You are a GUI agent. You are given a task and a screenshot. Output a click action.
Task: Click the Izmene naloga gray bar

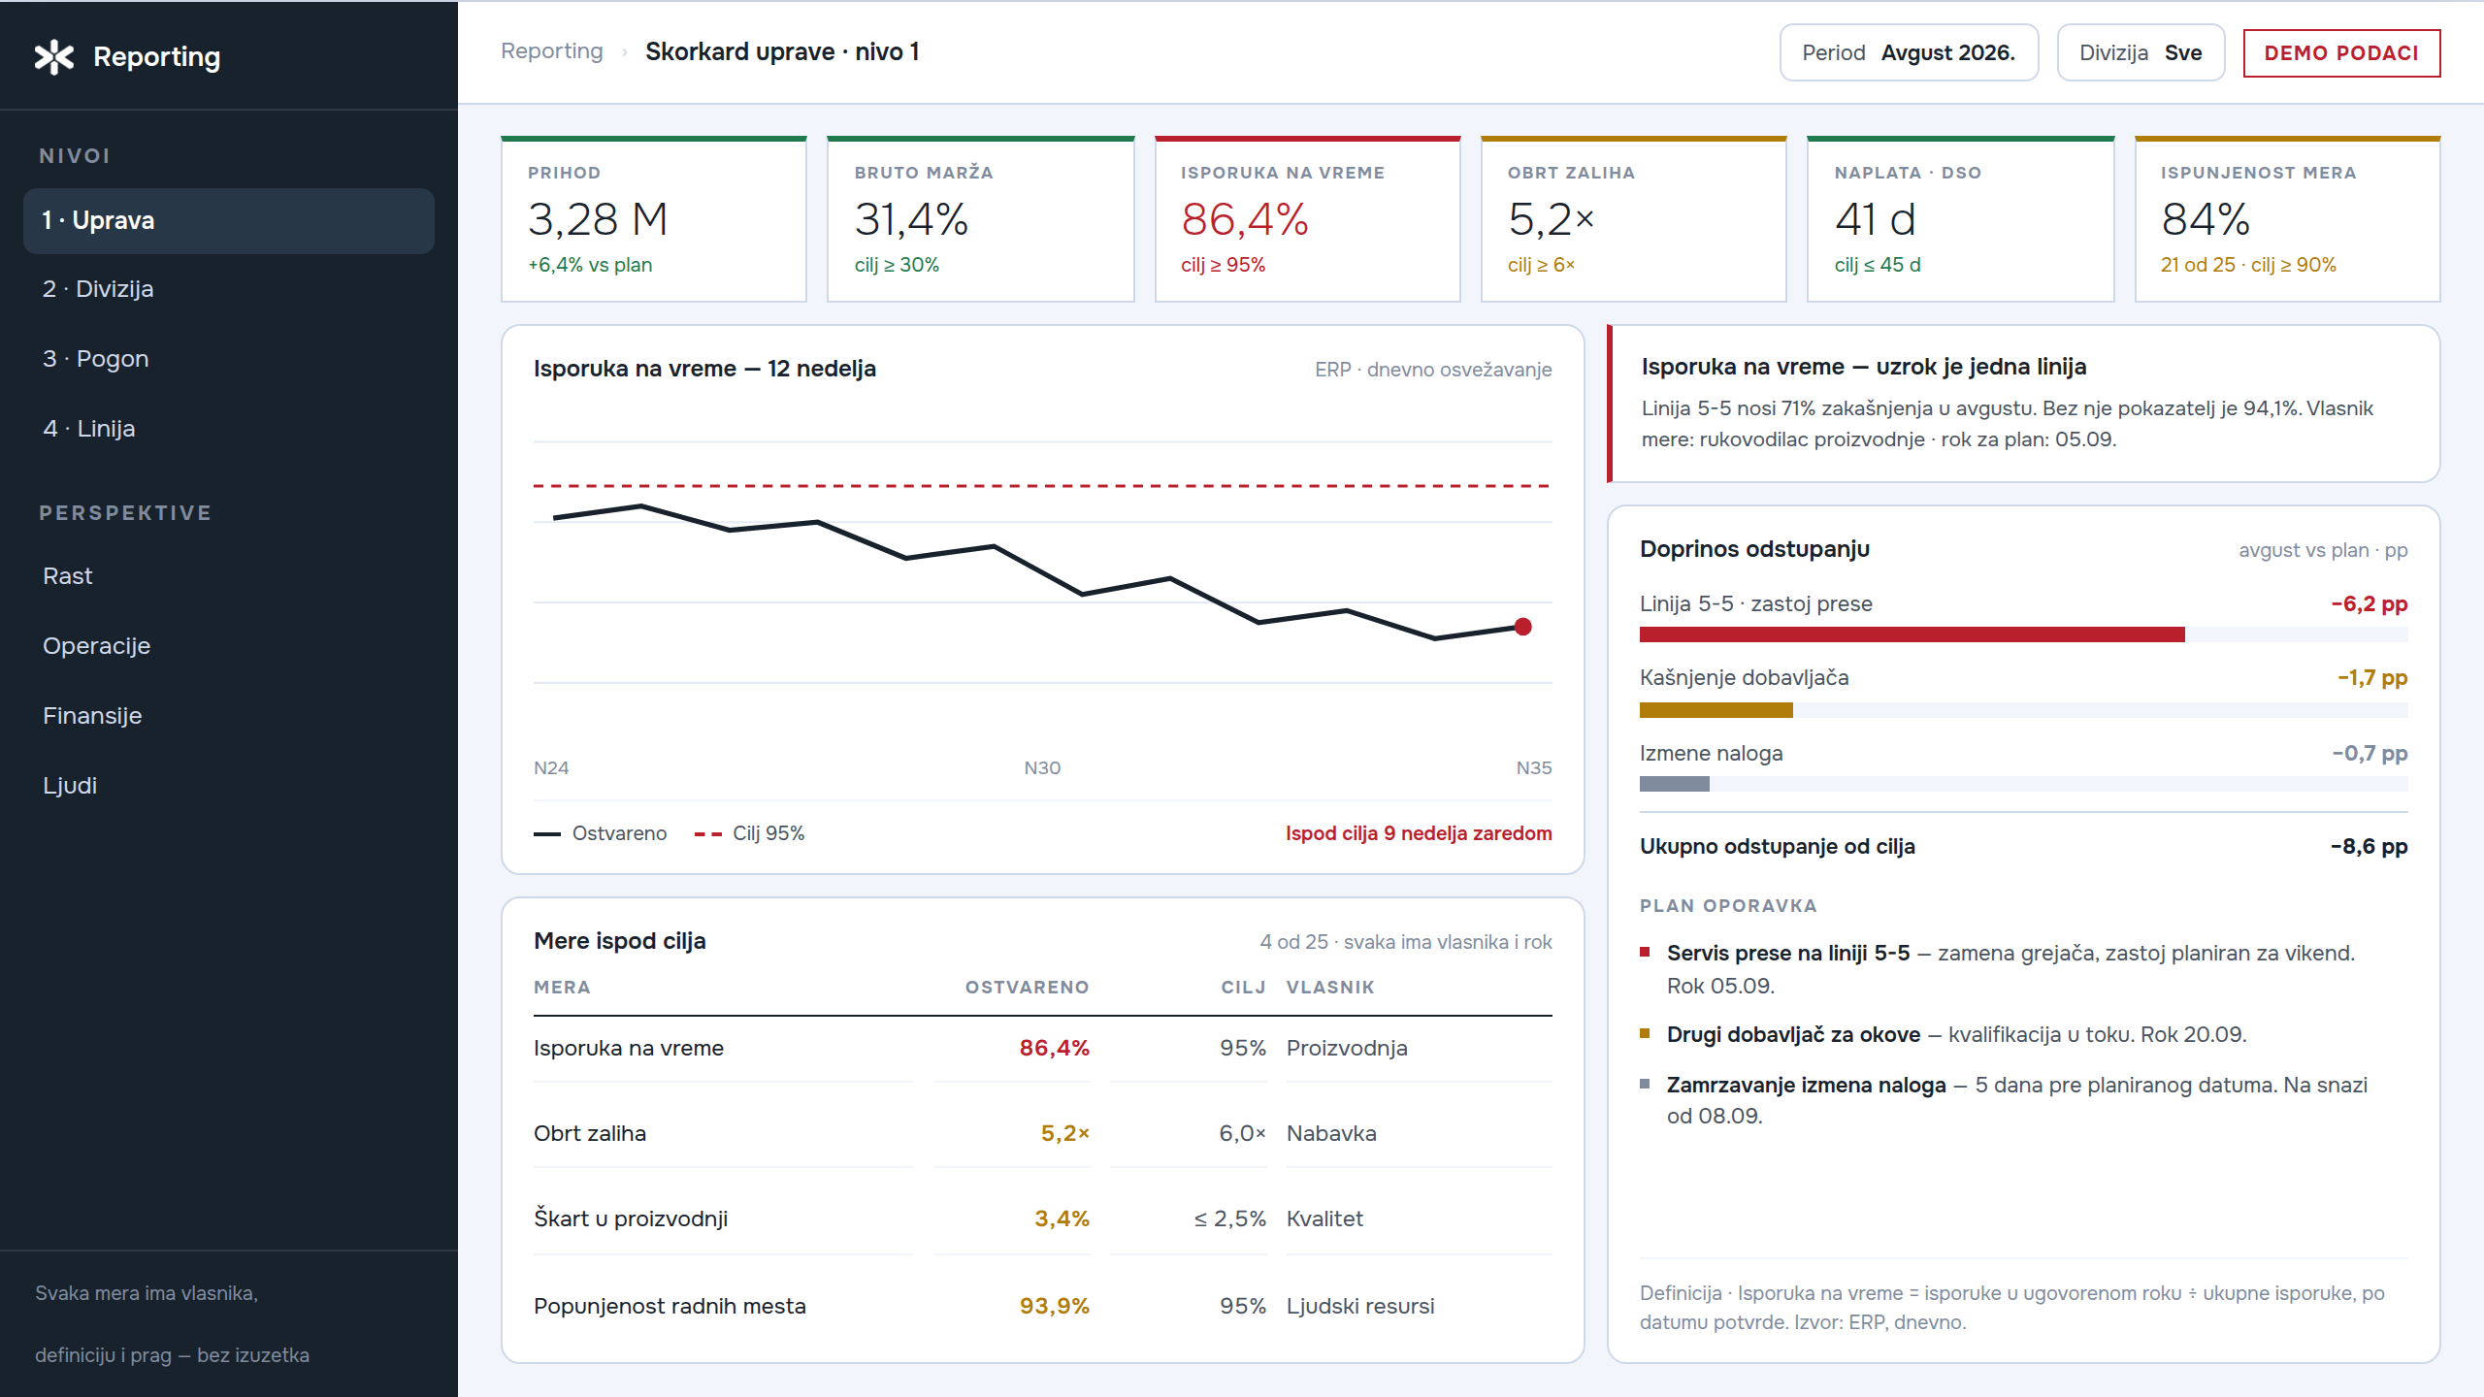[x=1674, y=784]
